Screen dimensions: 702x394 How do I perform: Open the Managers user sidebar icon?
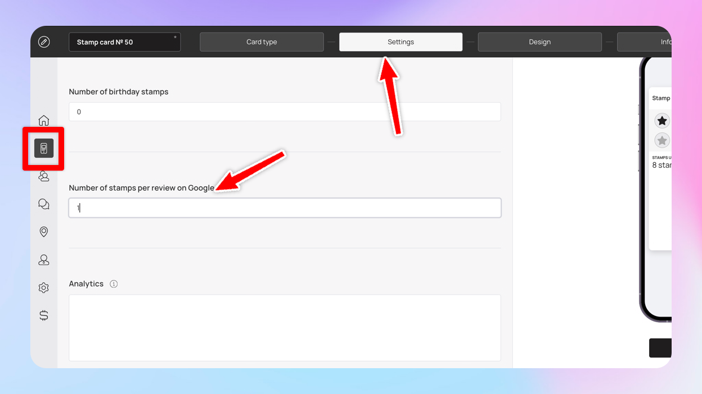tap(44, 260)
